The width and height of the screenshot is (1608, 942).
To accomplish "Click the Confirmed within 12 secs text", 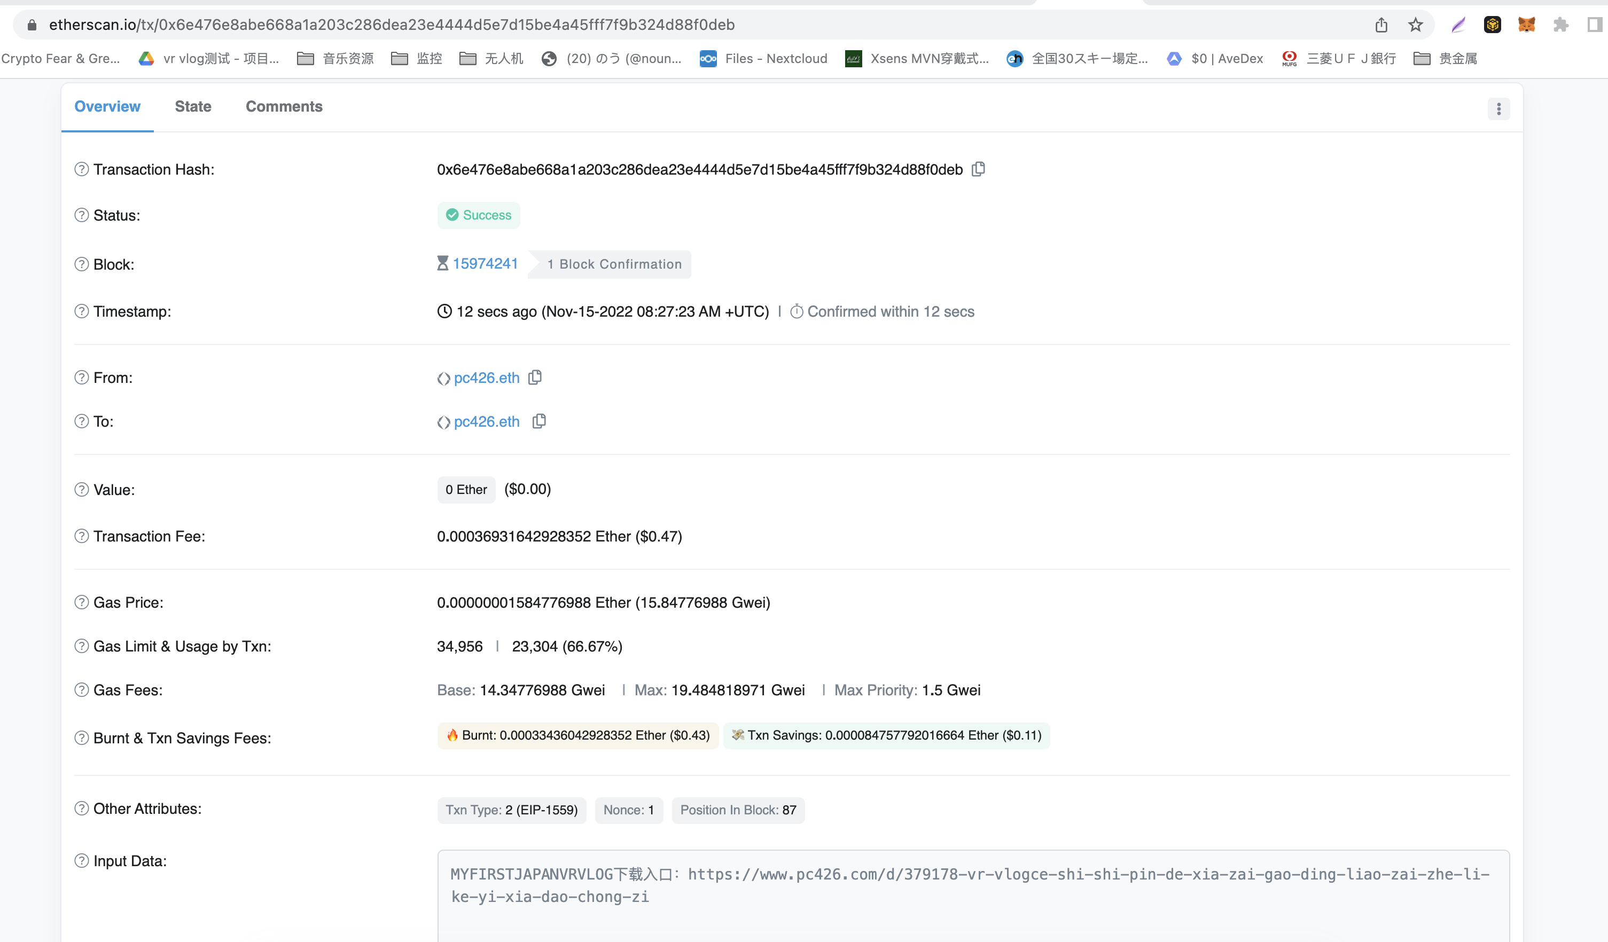I will click(x=891, y=311).
